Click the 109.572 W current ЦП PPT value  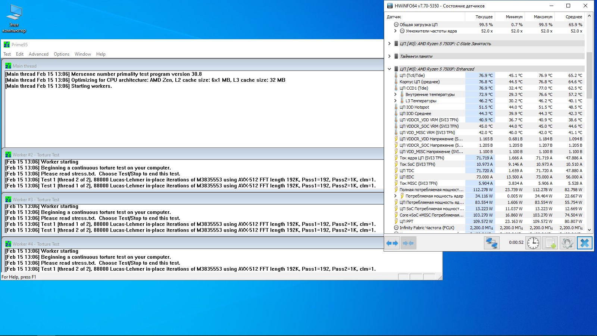click(483, 221)
